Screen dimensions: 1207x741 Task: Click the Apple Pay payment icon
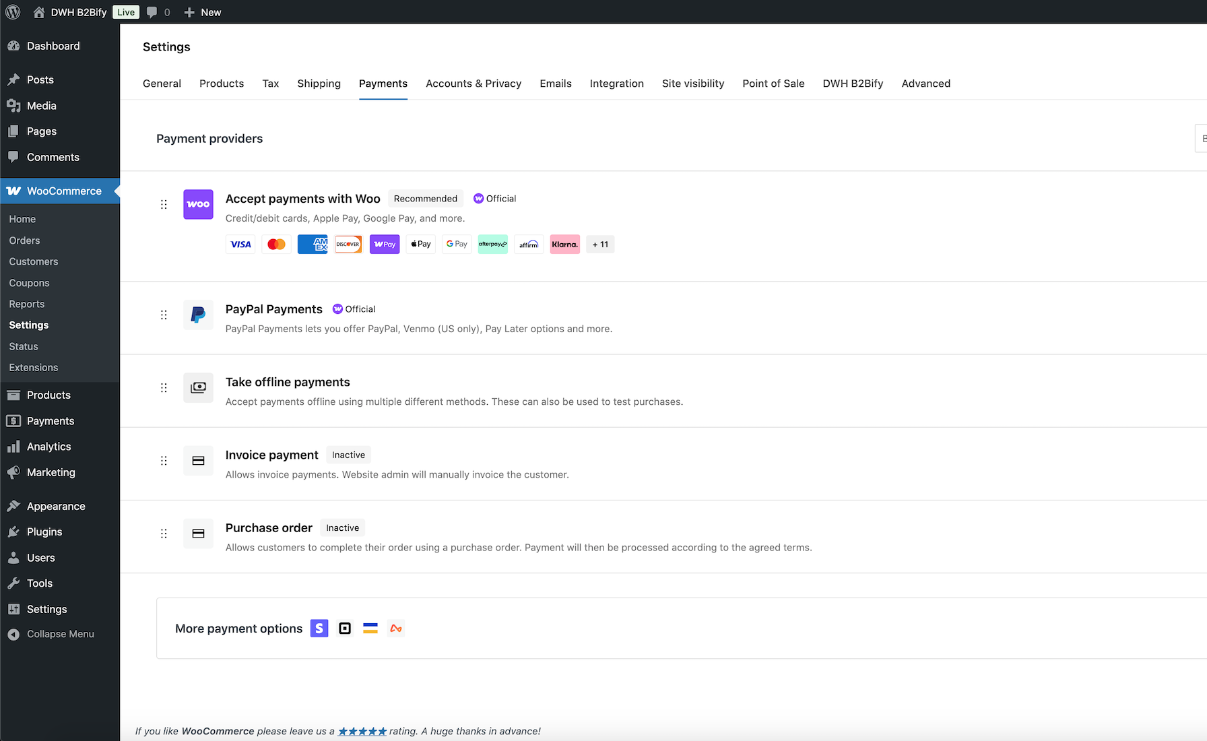point(421,245)
